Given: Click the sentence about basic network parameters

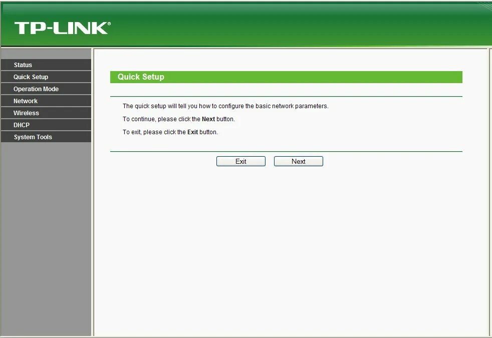Looking at the screenshot, I should (x=225, y=106).
